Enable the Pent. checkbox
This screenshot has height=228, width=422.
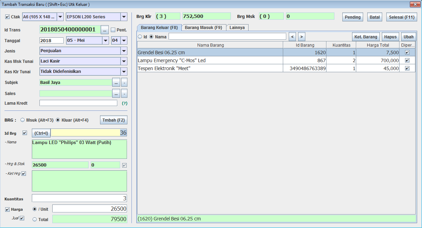point(113,30)
